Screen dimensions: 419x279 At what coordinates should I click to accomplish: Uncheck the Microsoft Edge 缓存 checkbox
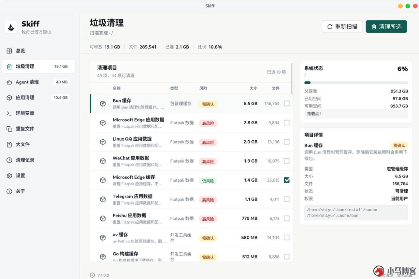(x=286, y=180)
